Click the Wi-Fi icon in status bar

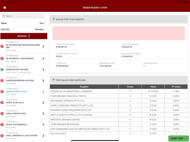[x=178, y=2]
